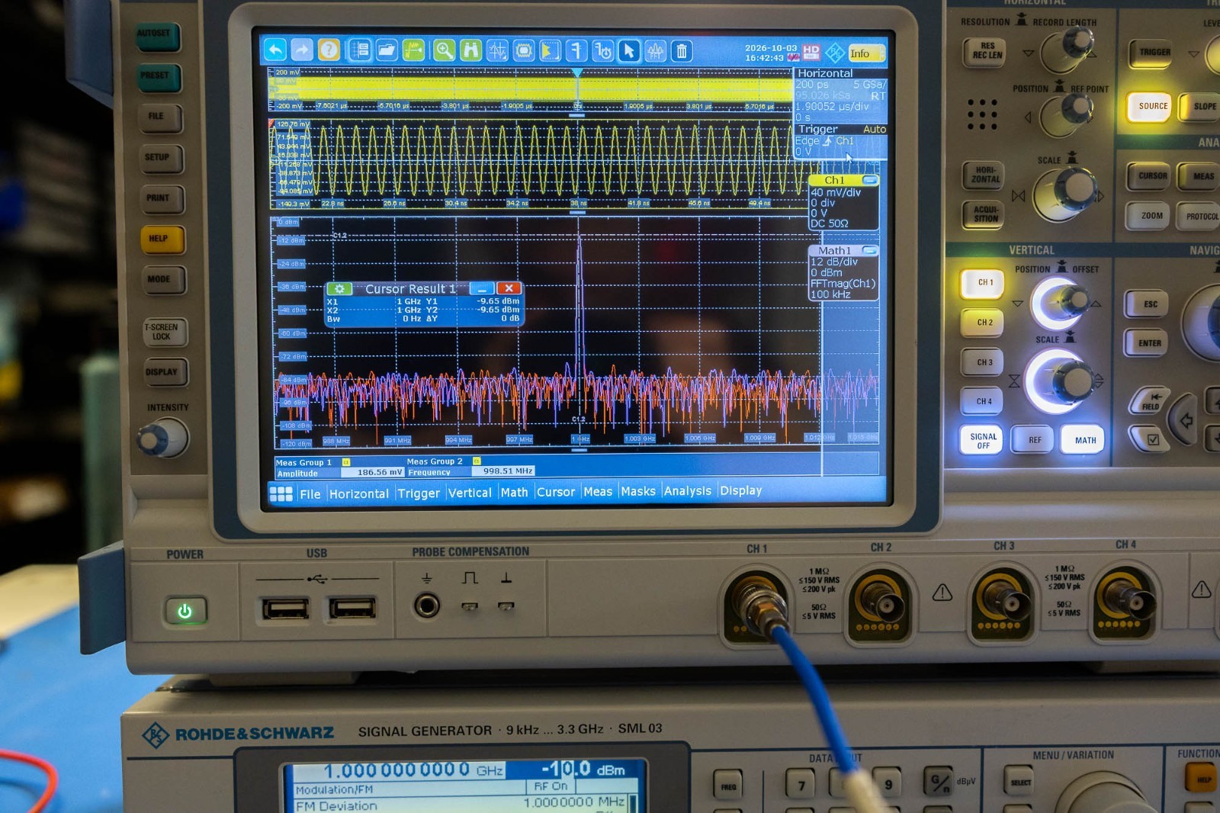1220x813 pixels.
Task: Click the Redo arrow in the toolbar
Action: (x=302, y=50)
